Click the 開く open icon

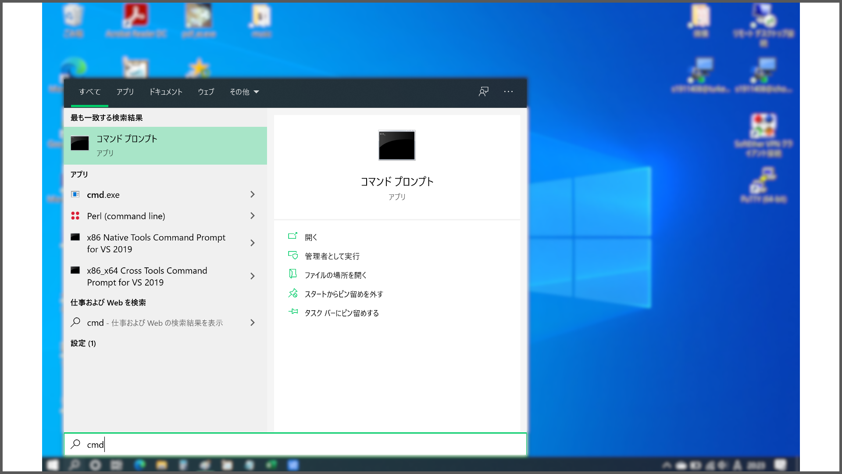pyautogui.click(x=293, y=236)
